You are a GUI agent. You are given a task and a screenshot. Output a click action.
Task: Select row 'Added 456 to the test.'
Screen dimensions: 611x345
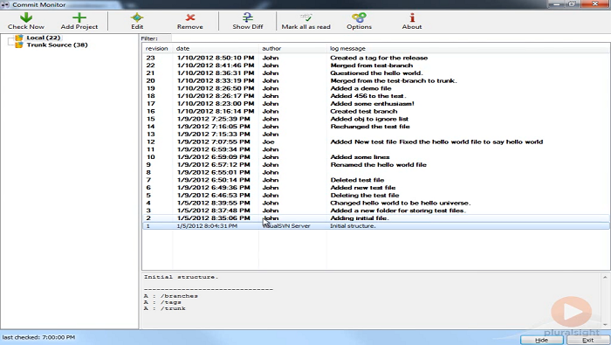[x=376, y=96]
